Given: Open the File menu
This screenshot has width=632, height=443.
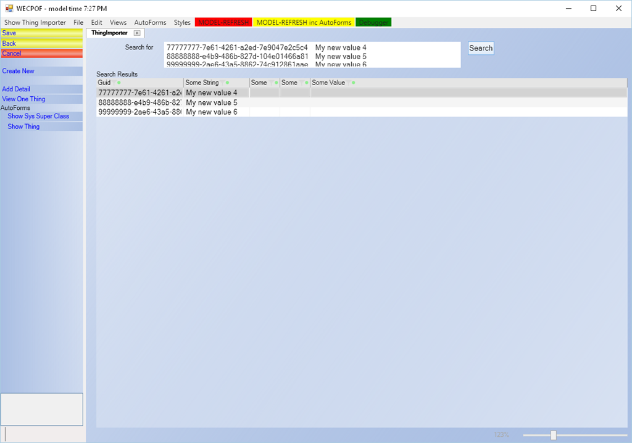Looking at the screenshot, I should (78, 22).
